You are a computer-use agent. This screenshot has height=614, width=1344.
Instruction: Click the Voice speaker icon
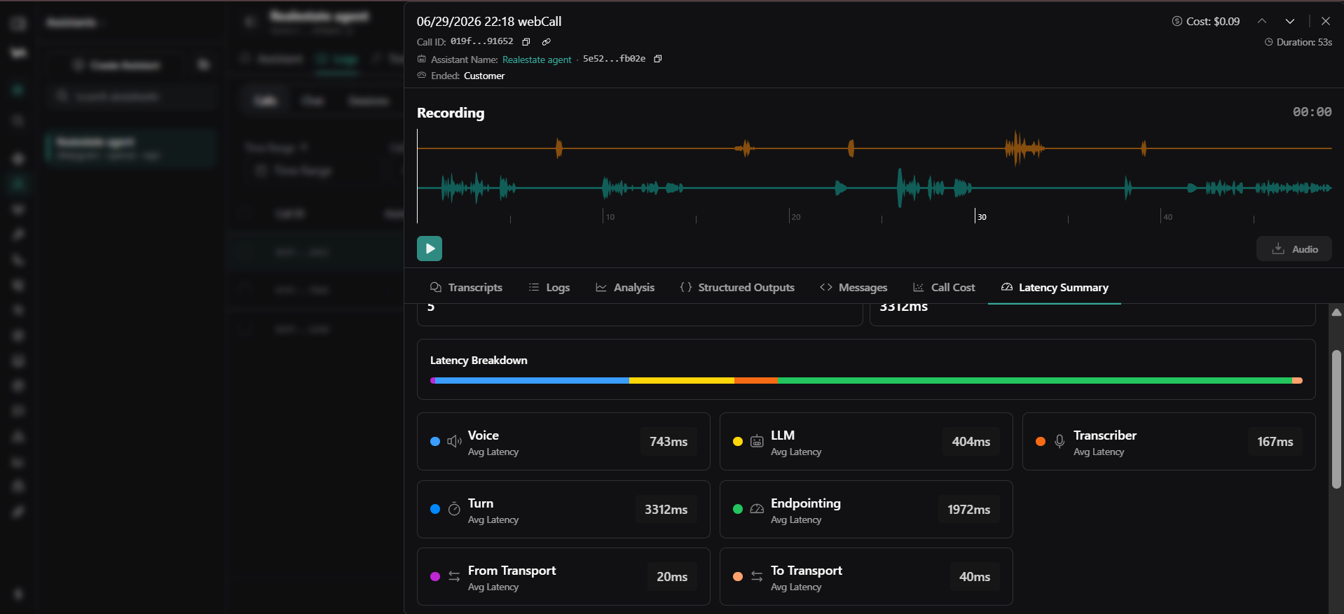454,441
